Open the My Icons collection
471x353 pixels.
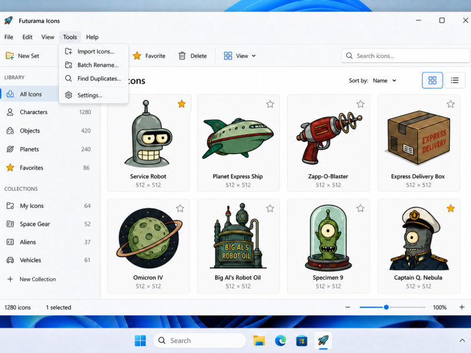tap(49, 205)
